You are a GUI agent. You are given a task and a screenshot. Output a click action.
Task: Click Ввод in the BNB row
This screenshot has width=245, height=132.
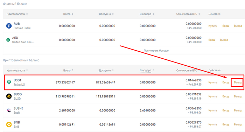pos(225,124)
